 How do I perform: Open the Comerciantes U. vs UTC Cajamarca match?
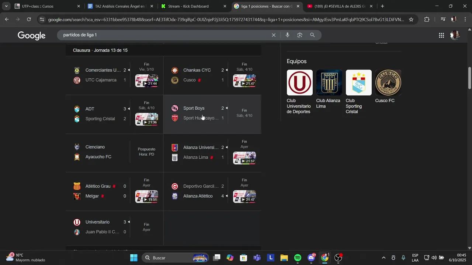114,75
